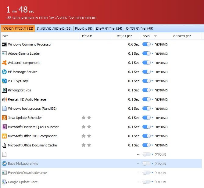
Task: Click the 0.6 Sec load time value
Action: pyautogui.click(x=134, y=44)
